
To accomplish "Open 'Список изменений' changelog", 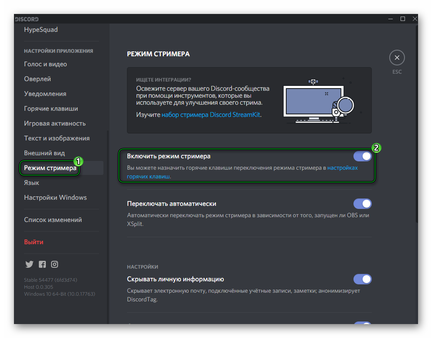I will click(53, 220).
